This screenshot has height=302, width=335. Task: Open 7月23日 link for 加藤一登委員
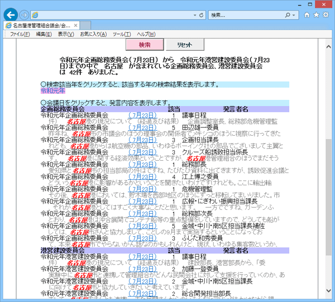click(x=143, y=269)
